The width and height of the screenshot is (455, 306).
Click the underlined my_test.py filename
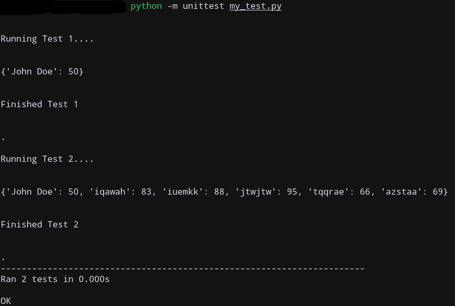[256, 6]
